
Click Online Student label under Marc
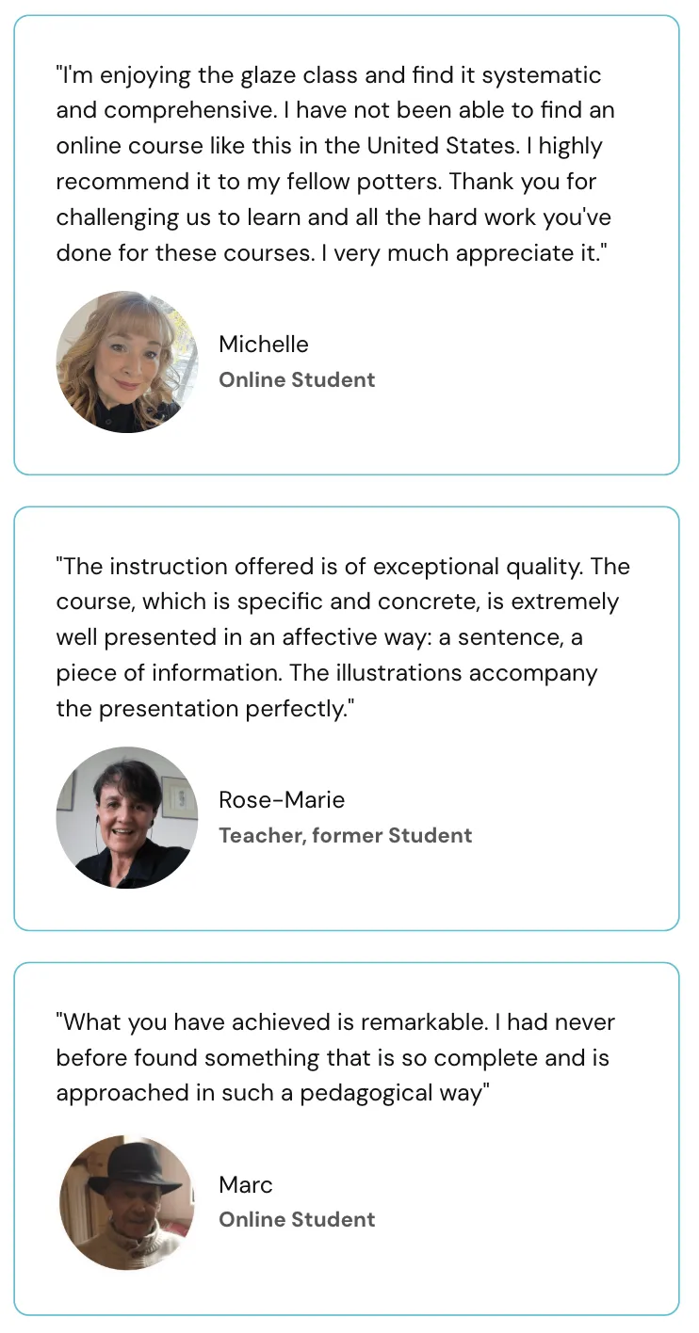pos(297,1220)
